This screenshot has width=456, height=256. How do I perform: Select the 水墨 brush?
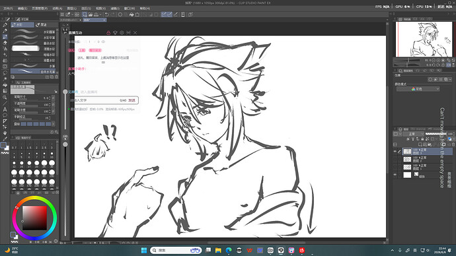pos(34,65)
